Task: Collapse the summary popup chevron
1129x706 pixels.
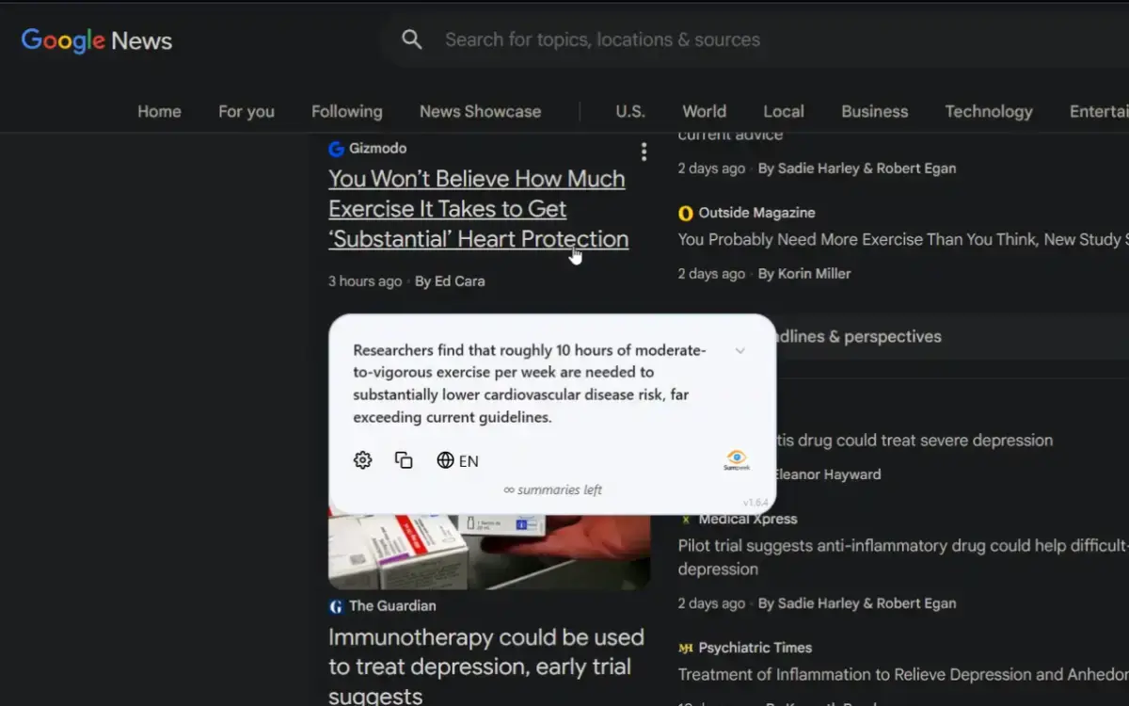Action: coord(740,350)
